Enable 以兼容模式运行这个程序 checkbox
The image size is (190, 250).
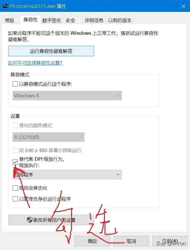tap(15, 84)
